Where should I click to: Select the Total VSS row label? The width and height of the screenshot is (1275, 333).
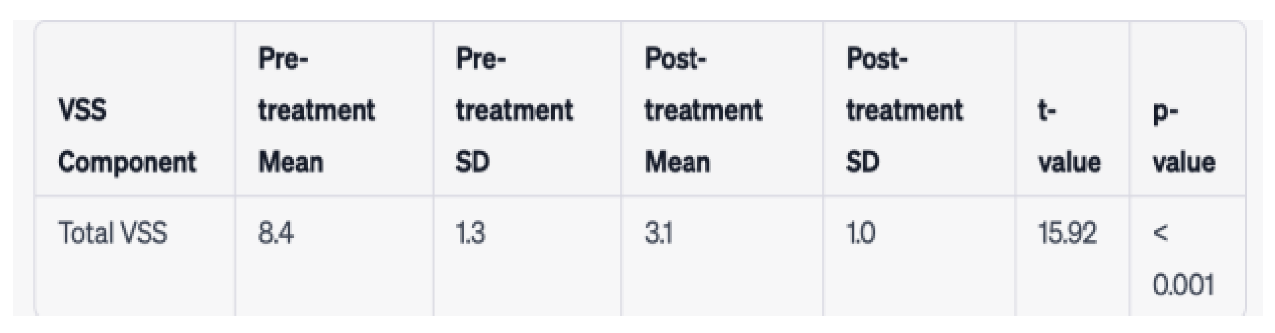[113, 234]
